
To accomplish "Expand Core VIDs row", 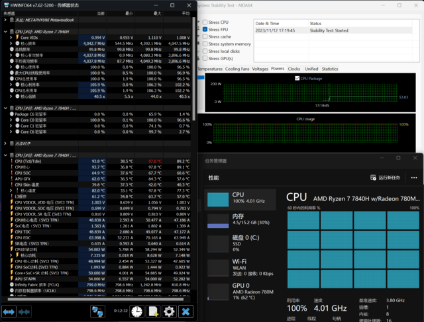I will (11, 37).
